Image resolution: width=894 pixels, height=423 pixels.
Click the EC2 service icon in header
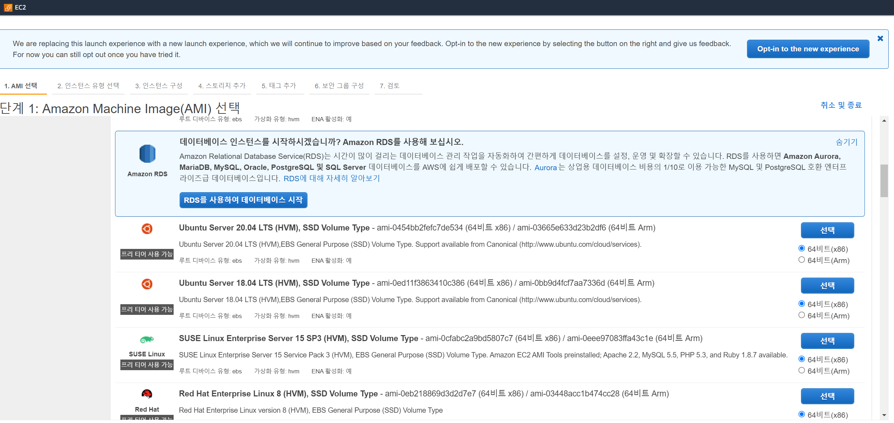pos(8,7)
